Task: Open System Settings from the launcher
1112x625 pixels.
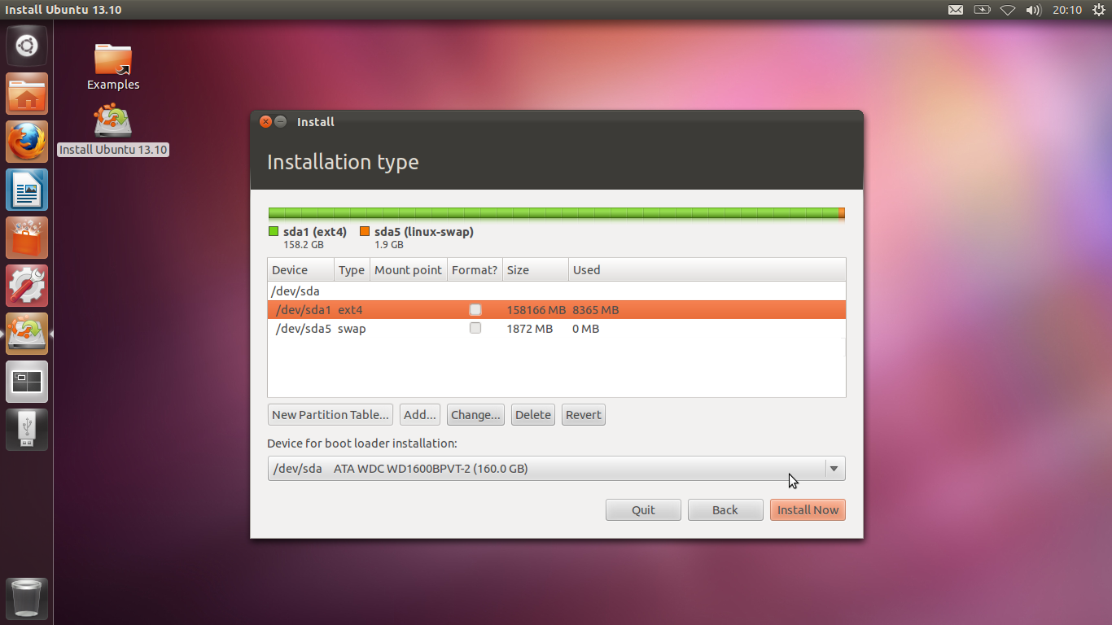Action: [27, 286]
